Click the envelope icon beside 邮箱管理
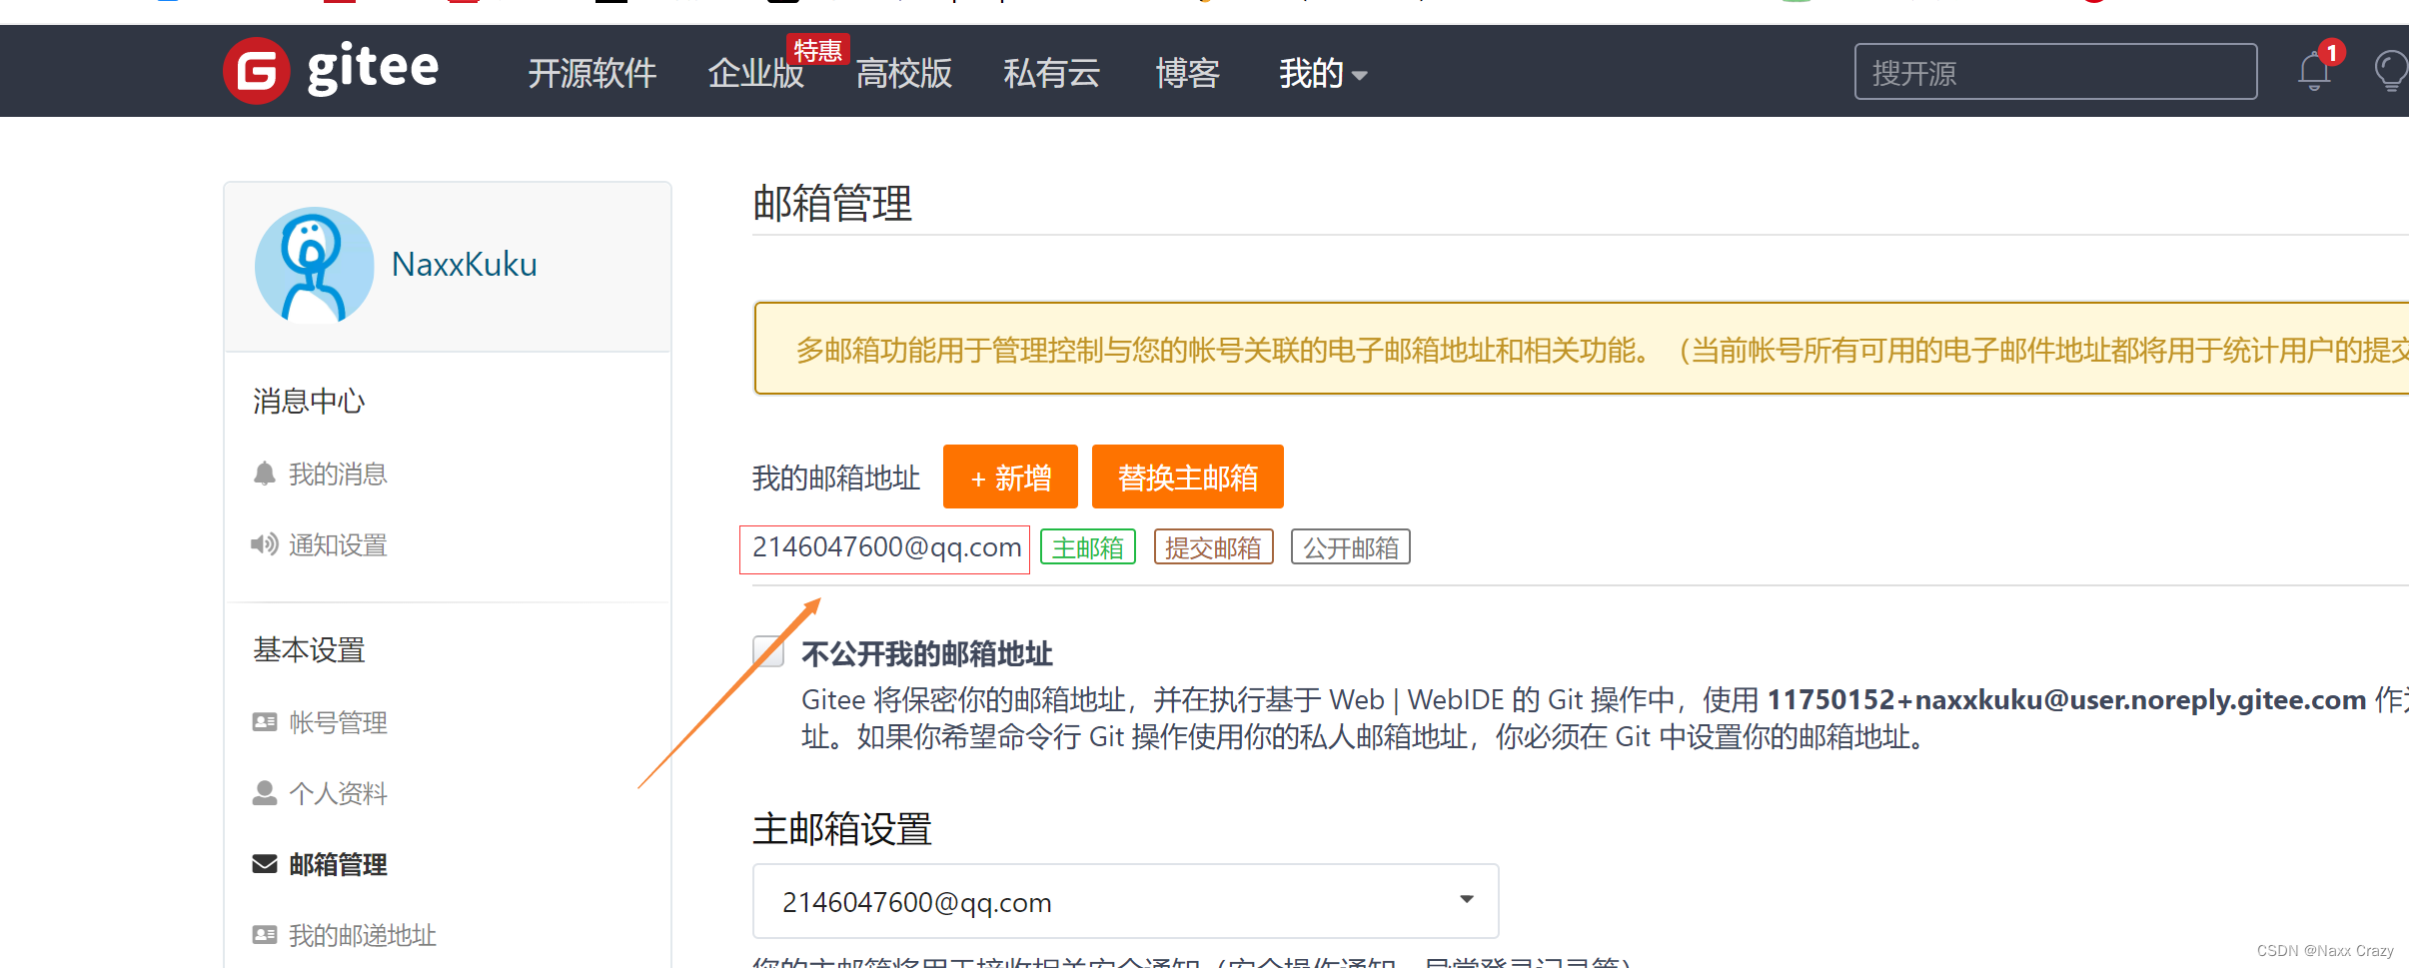Image resolution: width=2409 pixels, height=968 pixels. click(x=263, y=863)
